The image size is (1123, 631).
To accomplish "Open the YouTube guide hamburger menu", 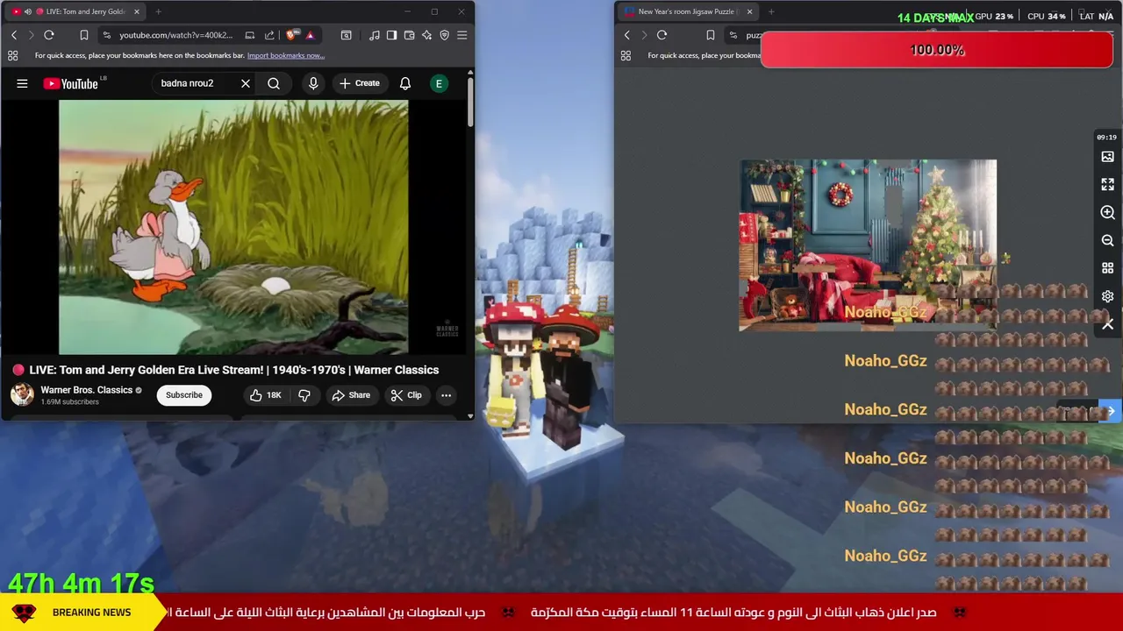I will point(22,83).
